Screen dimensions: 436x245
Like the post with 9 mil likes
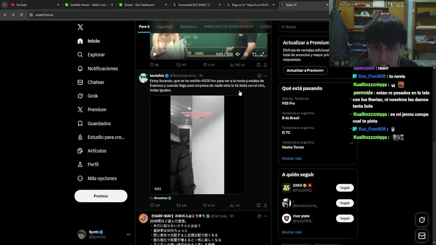click(x=208, y=205)
